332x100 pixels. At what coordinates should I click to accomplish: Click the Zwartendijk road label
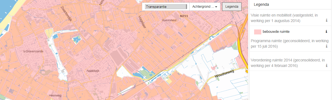[66, 14]
